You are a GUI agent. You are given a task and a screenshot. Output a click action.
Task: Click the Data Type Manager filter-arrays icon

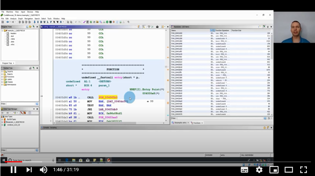(x=21, y=113)
